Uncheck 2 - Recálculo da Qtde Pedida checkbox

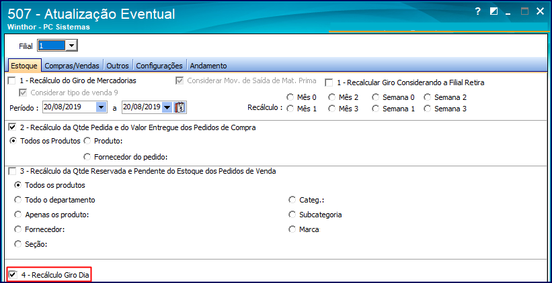12,128
